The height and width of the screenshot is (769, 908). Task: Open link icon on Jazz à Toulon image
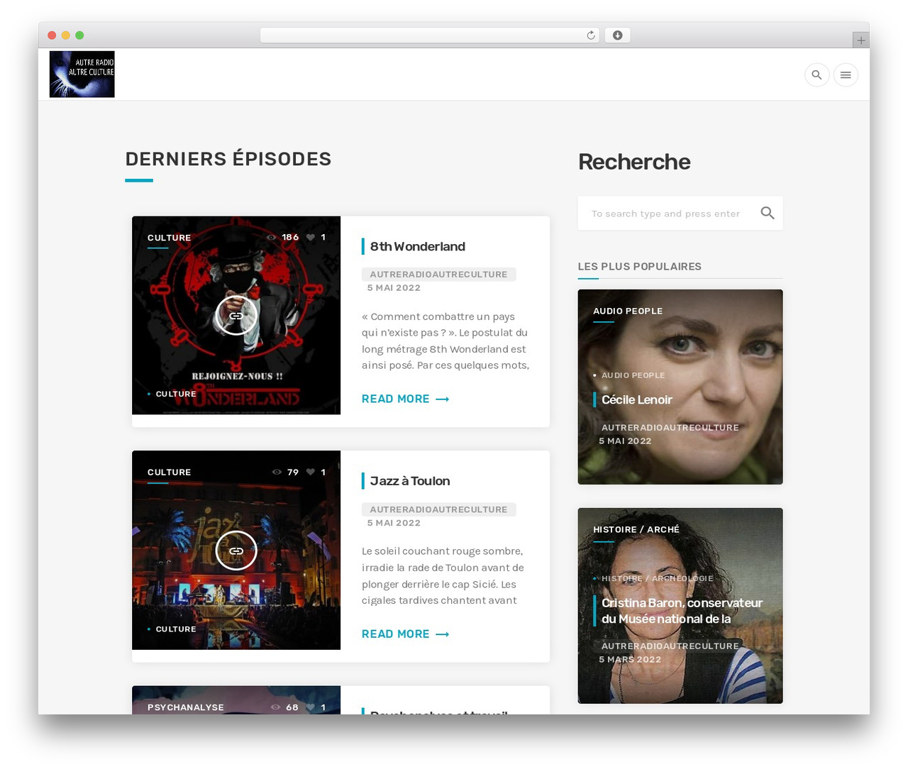click(236, 551)
